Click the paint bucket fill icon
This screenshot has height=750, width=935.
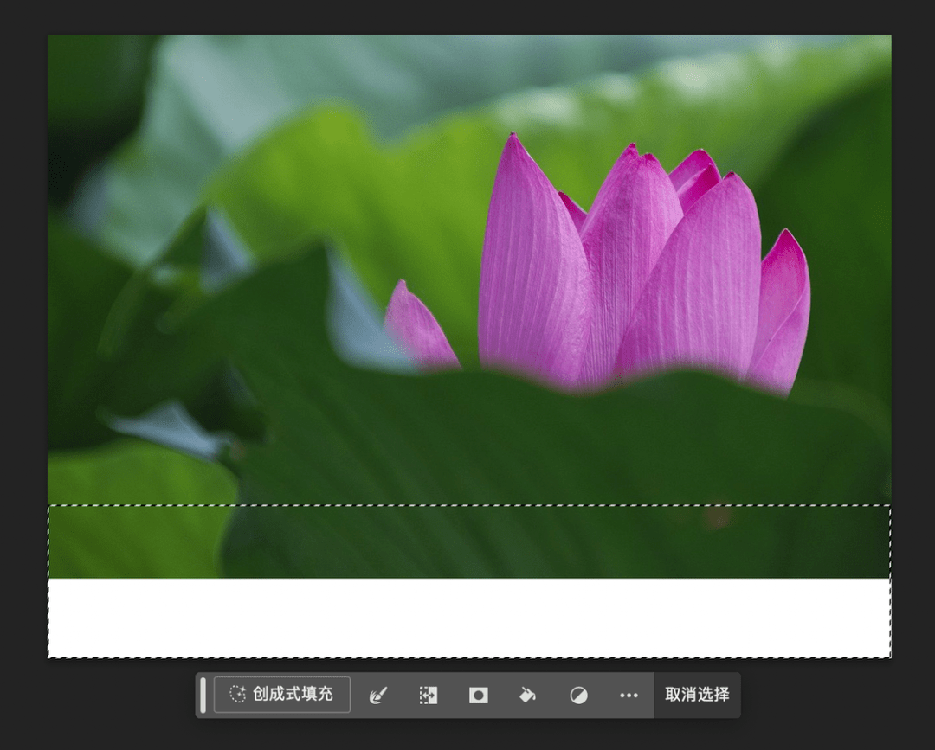(x=528, y=696)
